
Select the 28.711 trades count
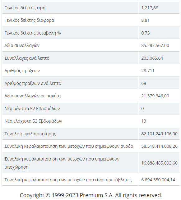pos(148,71)
